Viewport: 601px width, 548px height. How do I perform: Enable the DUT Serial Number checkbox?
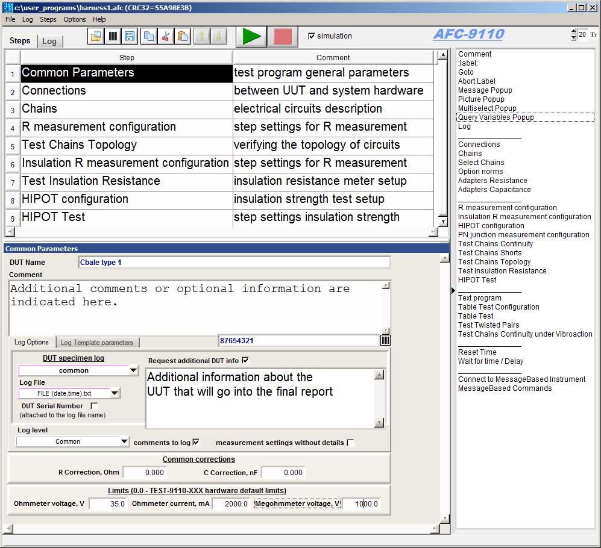coord(94,405)
